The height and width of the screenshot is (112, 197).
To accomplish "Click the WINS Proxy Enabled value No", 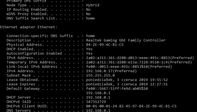I will click(x=88, y=14).
